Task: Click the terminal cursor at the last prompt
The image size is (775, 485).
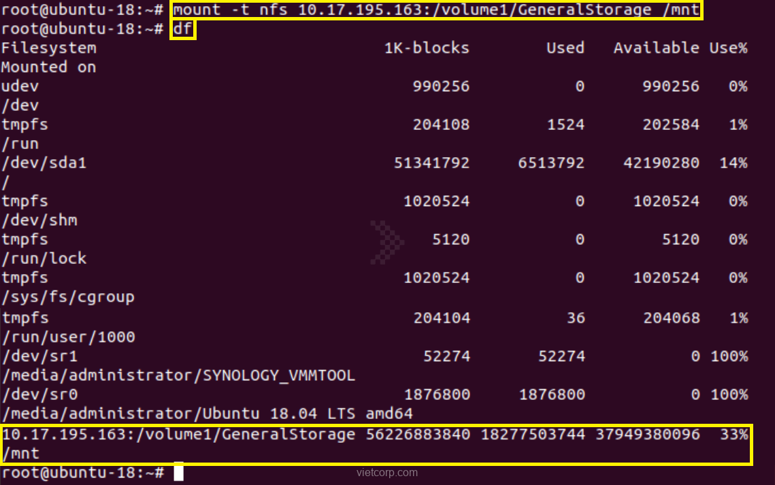Action: click(x=178, y=471)
